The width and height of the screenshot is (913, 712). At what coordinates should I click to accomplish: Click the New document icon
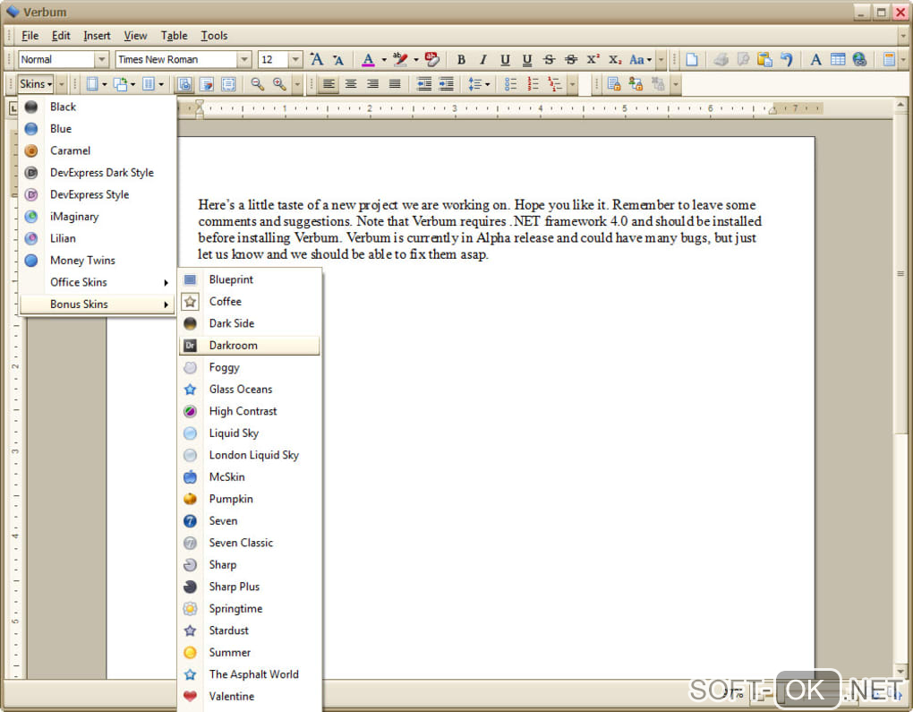click(692, 59)
